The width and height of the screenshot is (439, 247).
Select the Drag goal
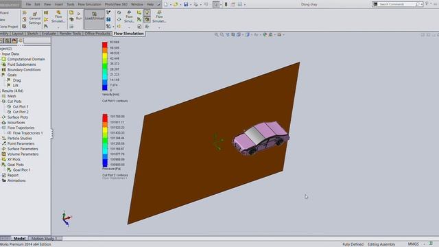point(16,80)
